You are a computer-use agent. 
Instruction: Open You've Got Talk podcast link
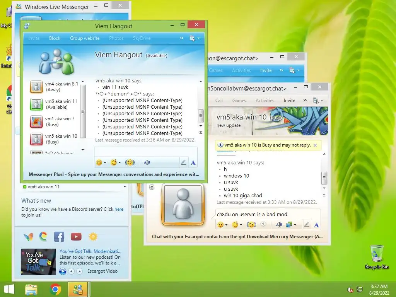[90, 251]
